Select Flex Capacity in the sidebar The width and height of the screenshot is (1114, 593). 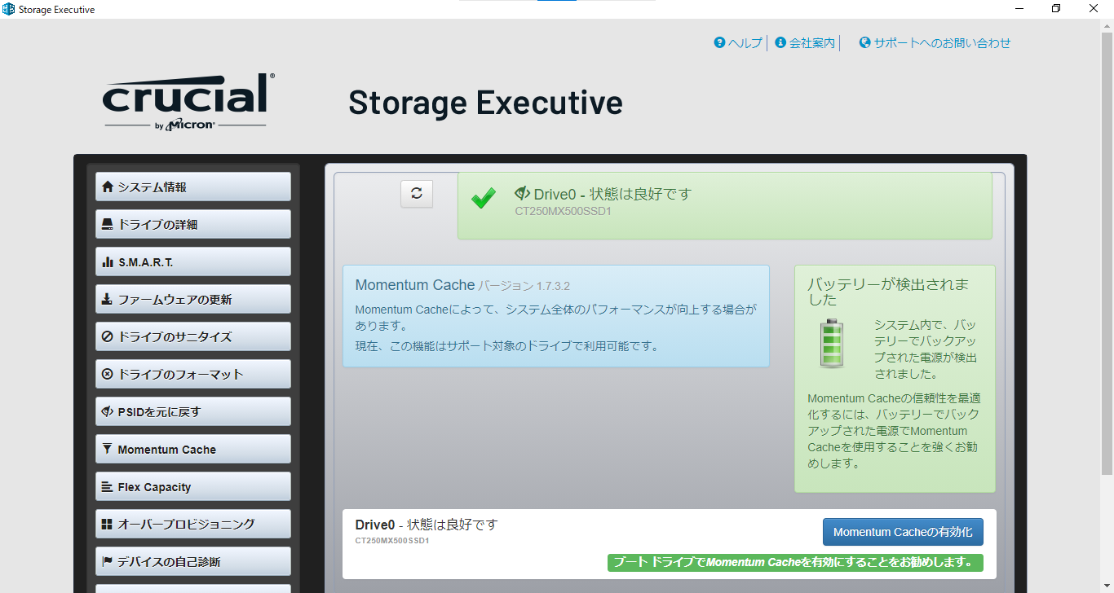click(193, 486)
